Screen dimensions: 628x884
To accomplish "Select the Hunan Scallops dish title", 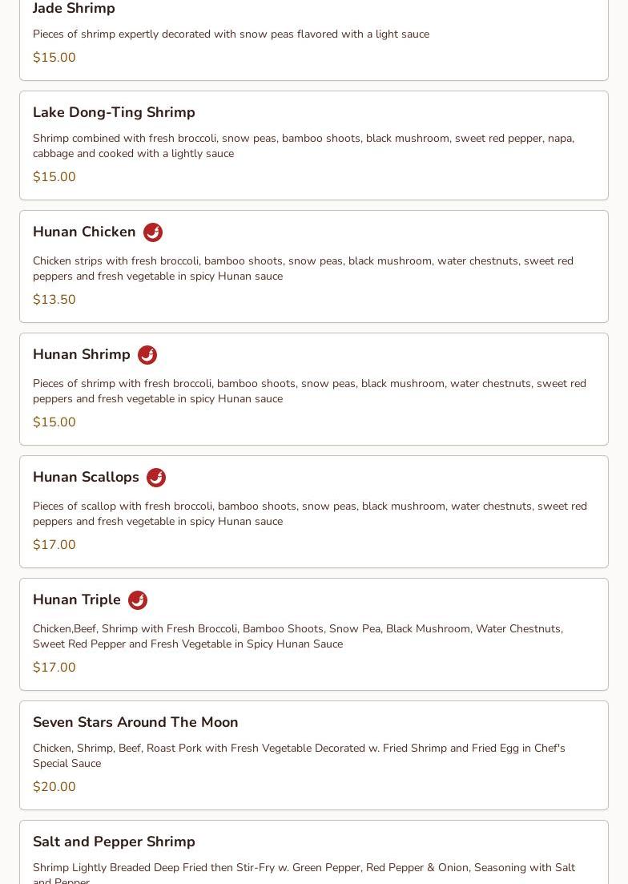I will pos(86,477).
